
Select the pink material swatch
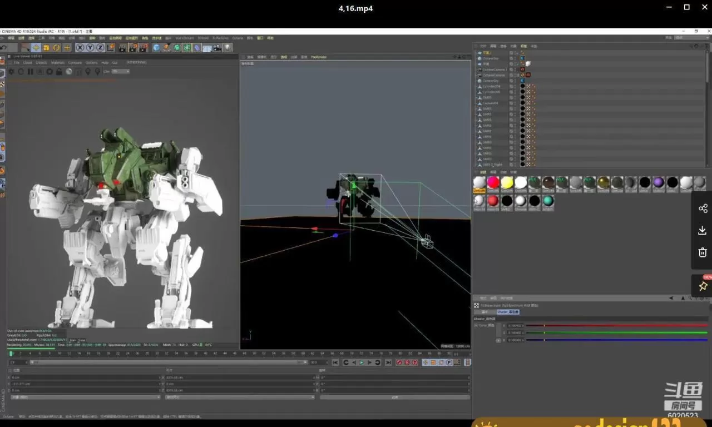pos(493,182)
